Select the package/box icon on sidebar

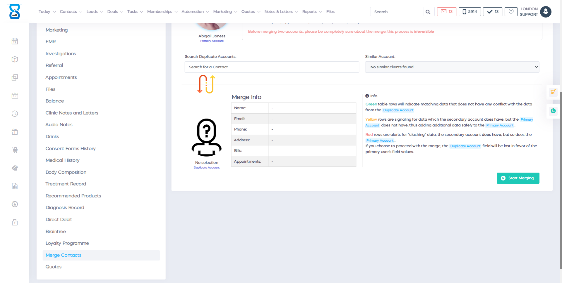[15, 59]
